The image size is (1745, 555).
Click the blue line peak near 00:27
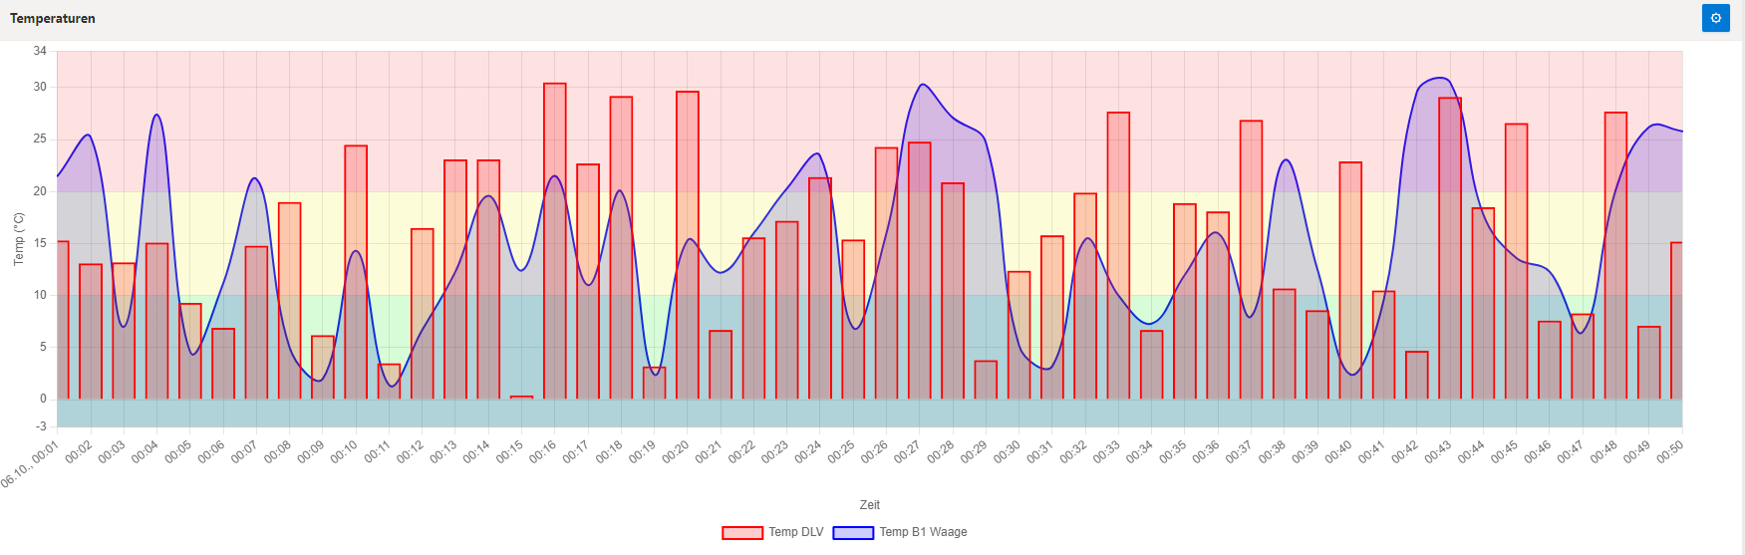coord(923,85)
